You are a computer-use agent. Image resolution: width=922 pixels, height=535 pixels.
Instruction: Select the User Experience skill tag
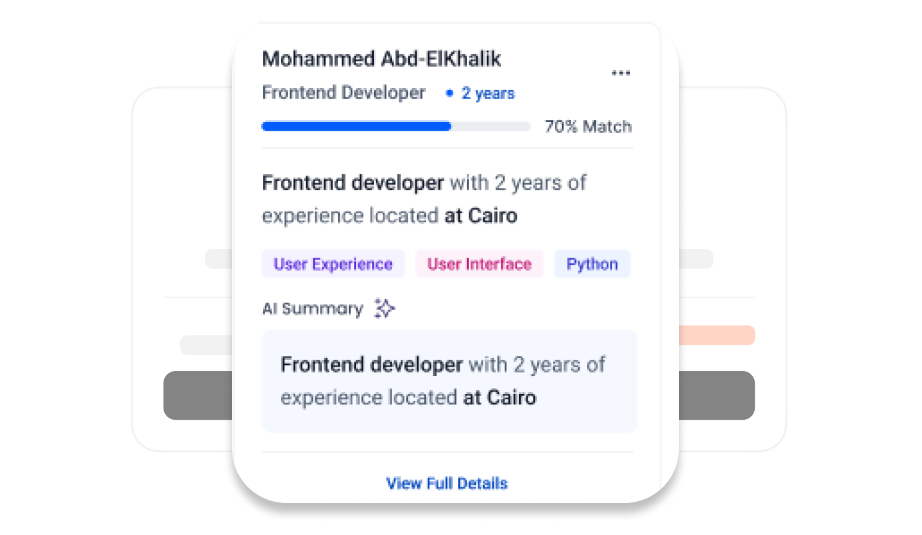pos(333,264)
